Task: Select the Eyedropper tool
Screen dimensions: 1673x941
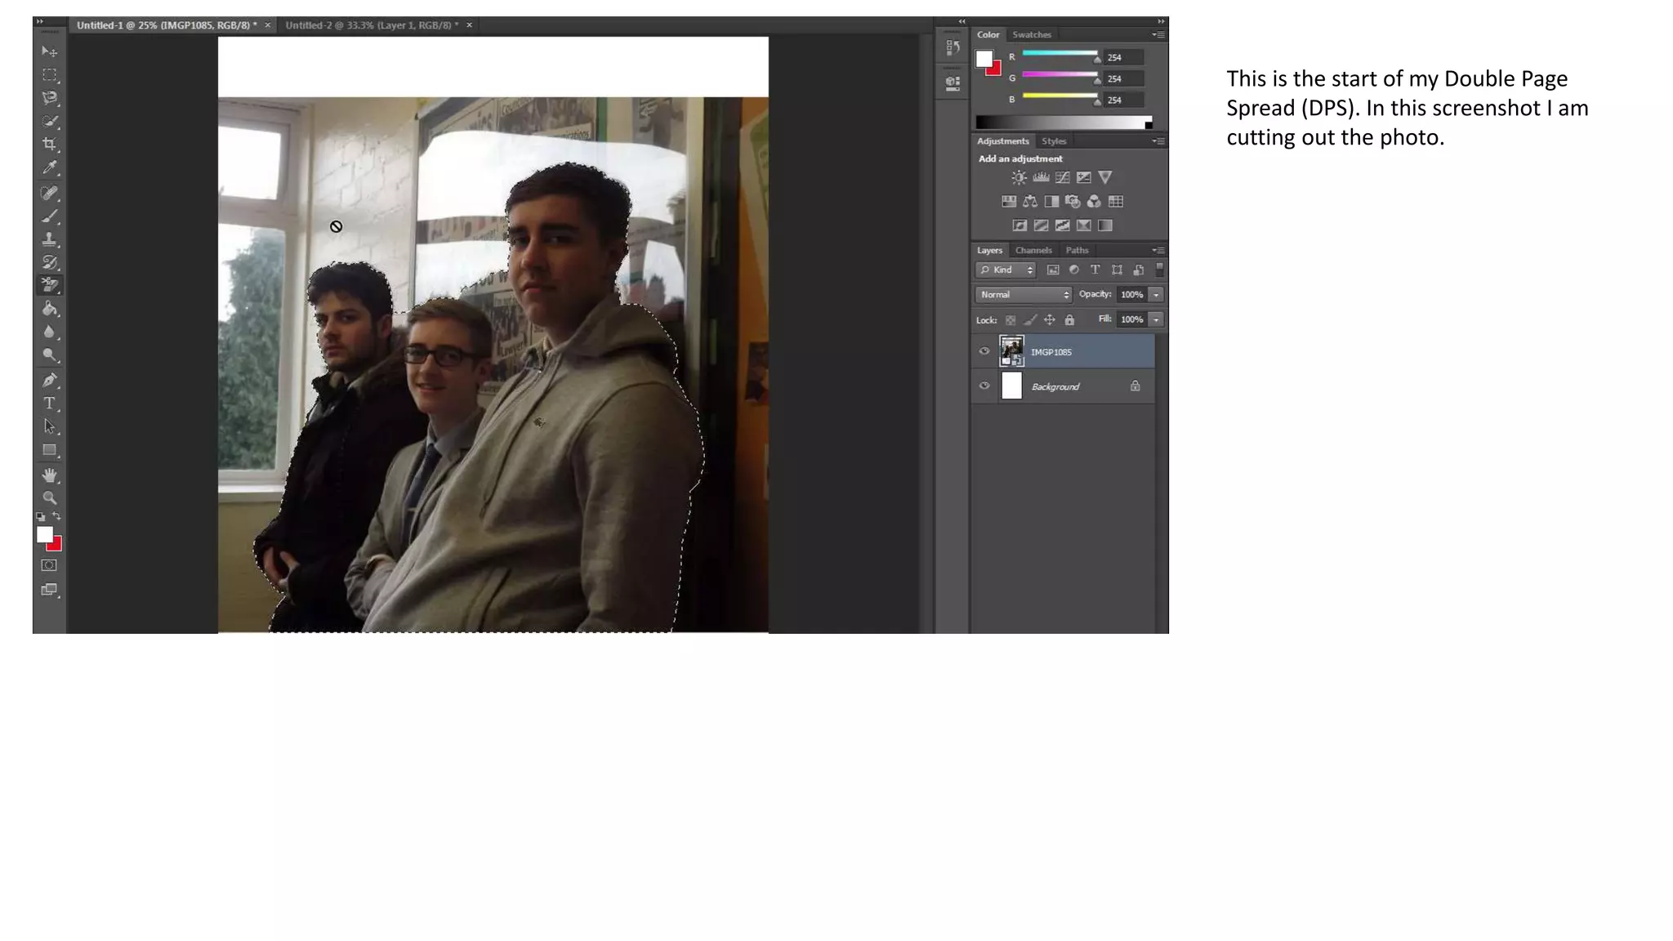Action: point(50,168)
